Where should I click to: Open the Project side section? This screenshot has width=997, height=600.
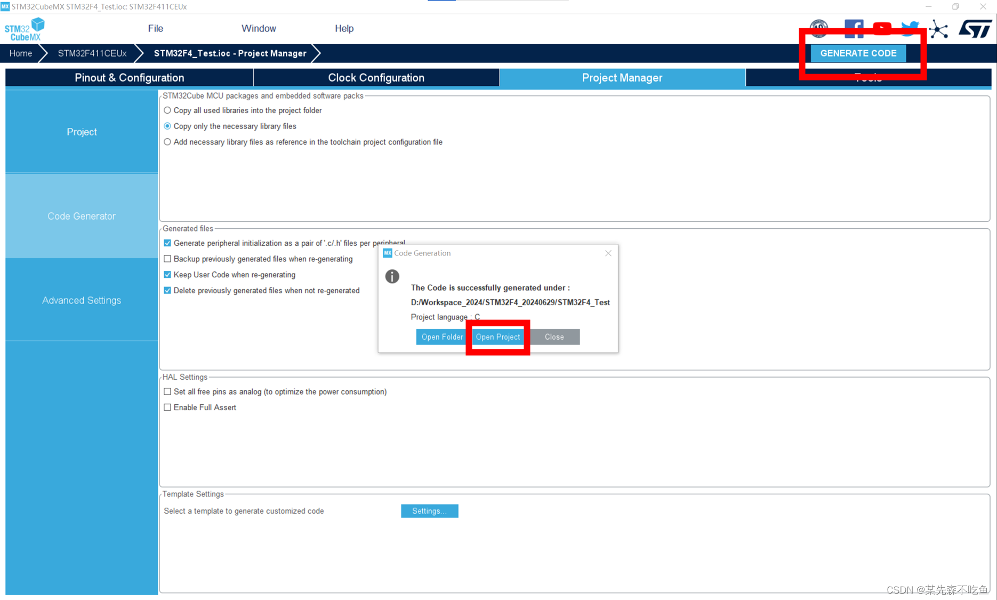tap(82, 132)
